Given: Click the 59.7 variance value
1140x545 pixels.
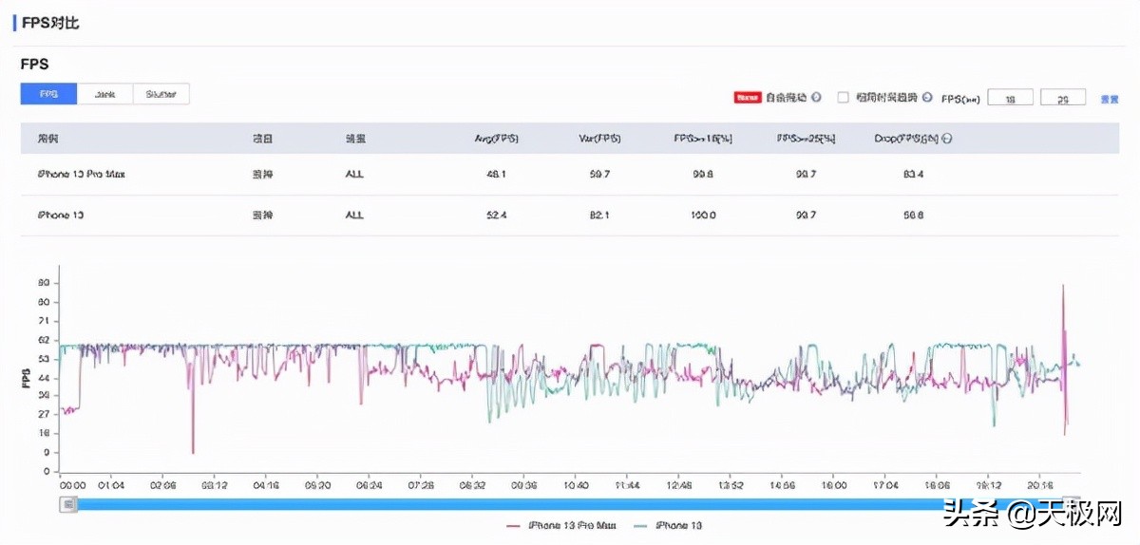Looking at the screenshot, I should click(599, 175).
